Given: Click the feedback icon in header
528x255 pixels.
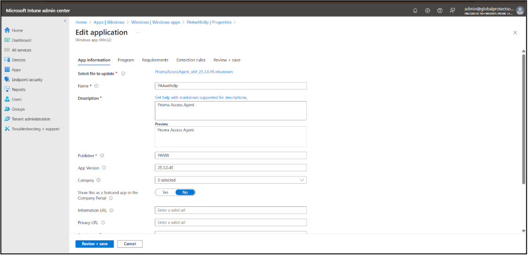Looking at the screenshot, I should point(452,10).
